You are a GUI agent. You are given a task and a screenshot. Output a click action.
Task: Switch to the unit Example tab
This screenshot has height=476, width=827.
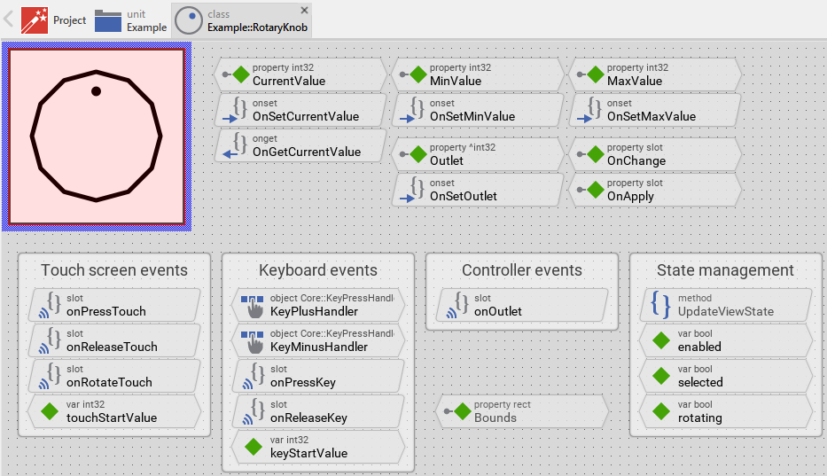[x=131, y=20]
